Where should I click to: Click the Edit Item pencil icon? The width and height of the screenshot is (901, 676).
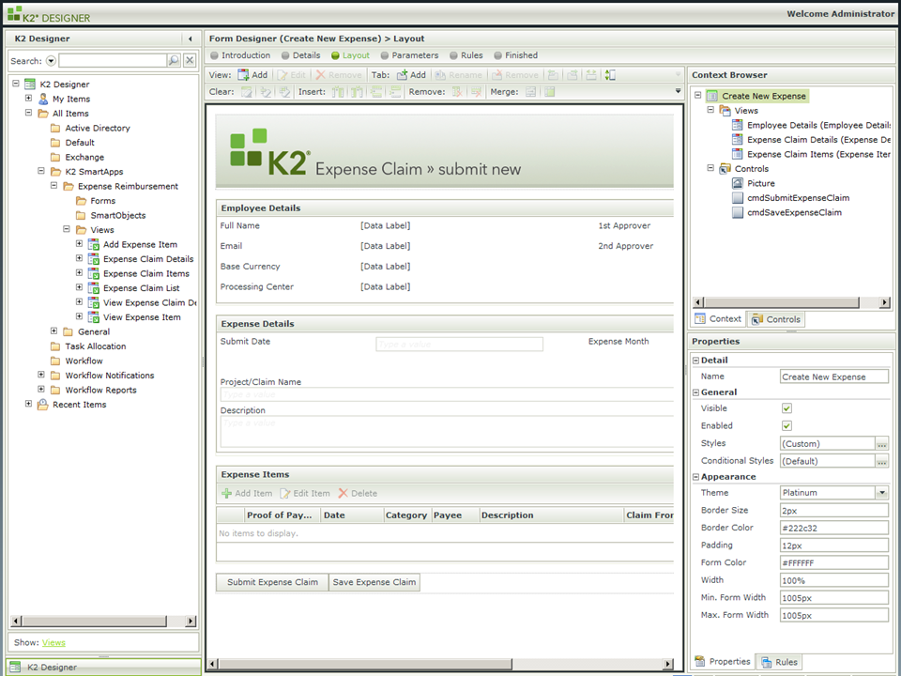click(285, 493)
